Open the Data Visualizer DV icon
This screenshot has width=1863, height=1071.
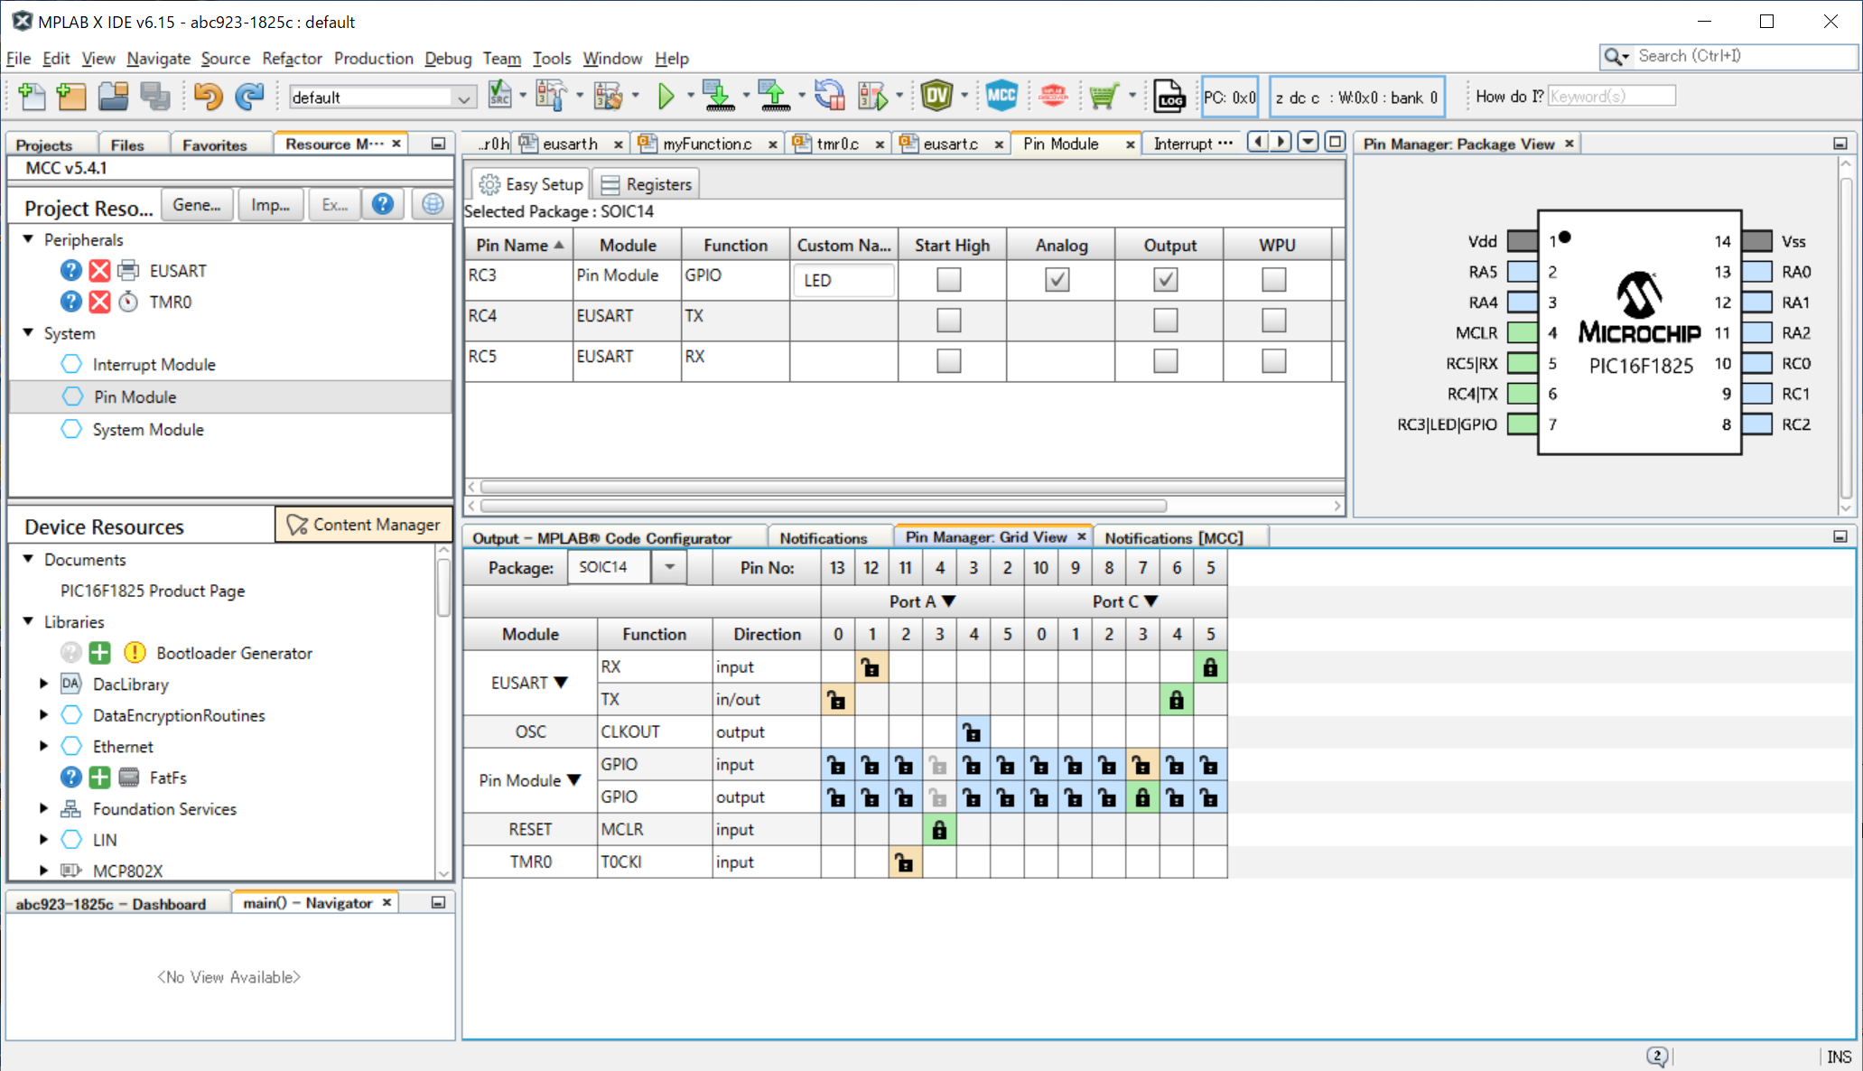pyautogui.click(x=936, y=96)
